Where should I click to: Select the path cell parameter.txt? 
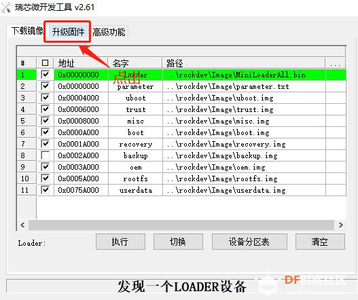[244, 86]
